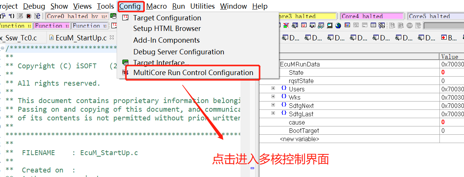Expand the Users variable node
464x177 pixels.
point(273,88)
